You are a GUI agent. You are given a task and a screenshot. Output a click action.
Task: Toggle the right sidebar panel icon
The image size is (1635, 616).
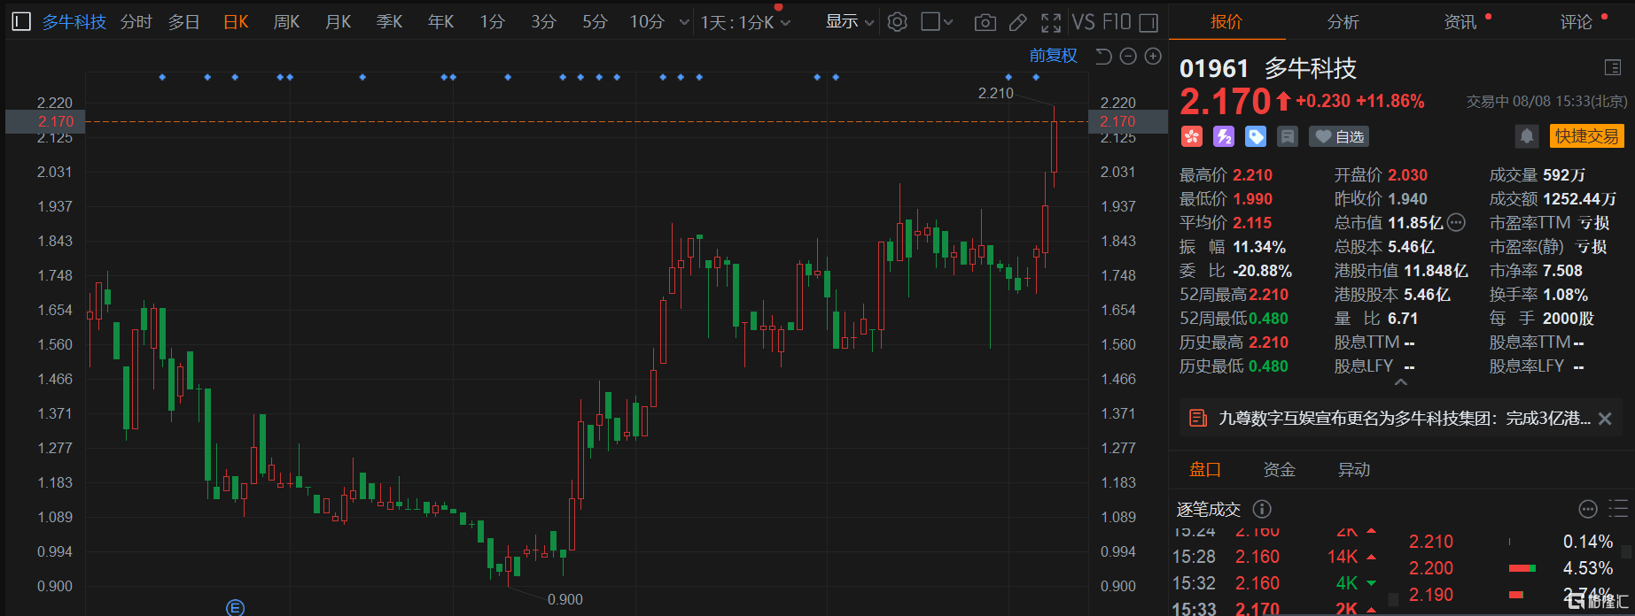tap(1148, 22)
